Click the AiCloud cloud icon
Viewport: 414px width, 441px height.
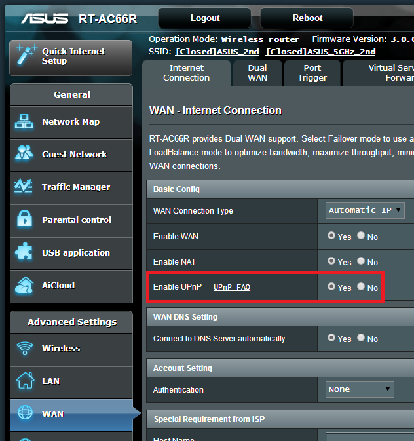pyautogui.click(x=25, y=286)
